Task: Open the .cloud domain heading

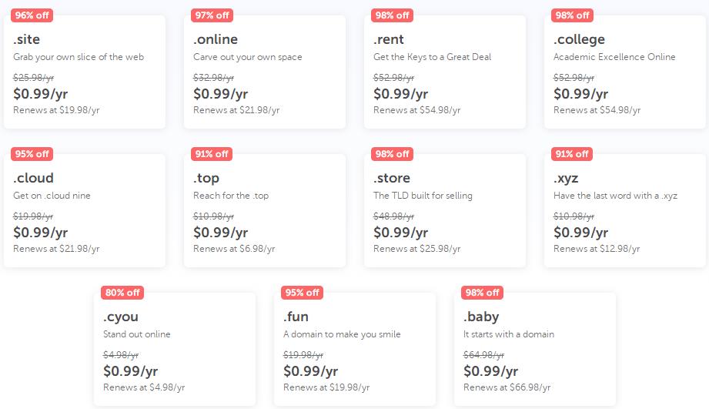Action: pos(33,178)
